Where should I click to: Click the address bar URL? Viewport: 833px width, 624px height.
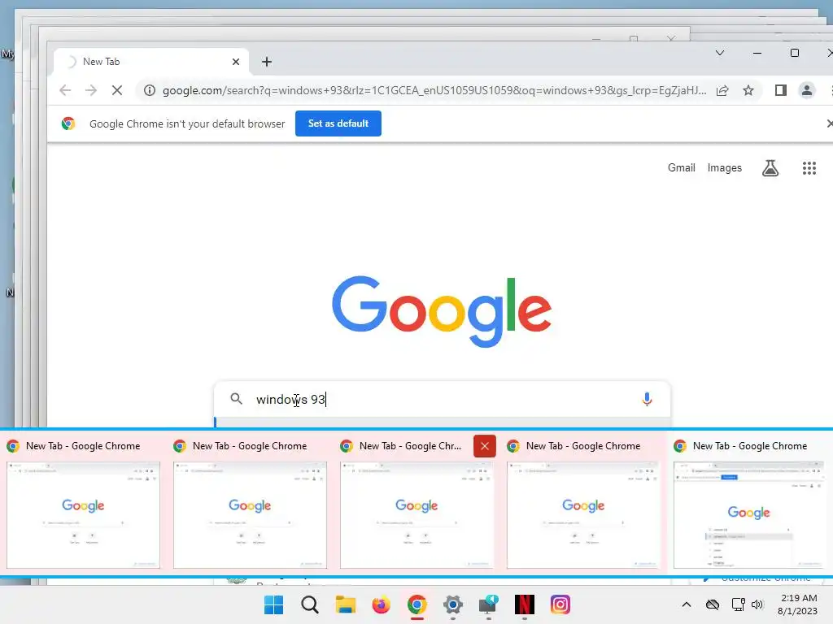tap(434, 90)
